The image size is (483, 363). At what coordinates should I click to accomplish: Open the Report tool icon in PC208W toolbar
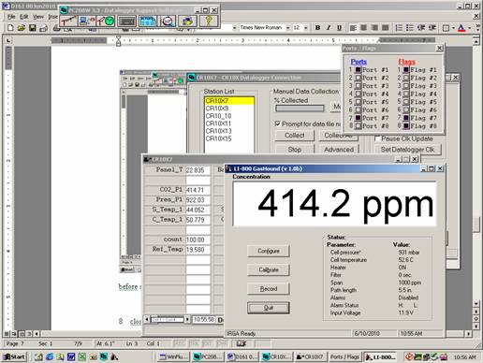147,21
